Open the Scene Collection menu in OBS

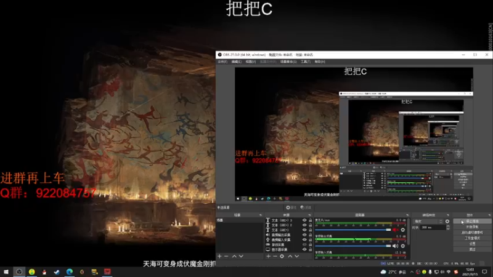[x=288, y=62]
